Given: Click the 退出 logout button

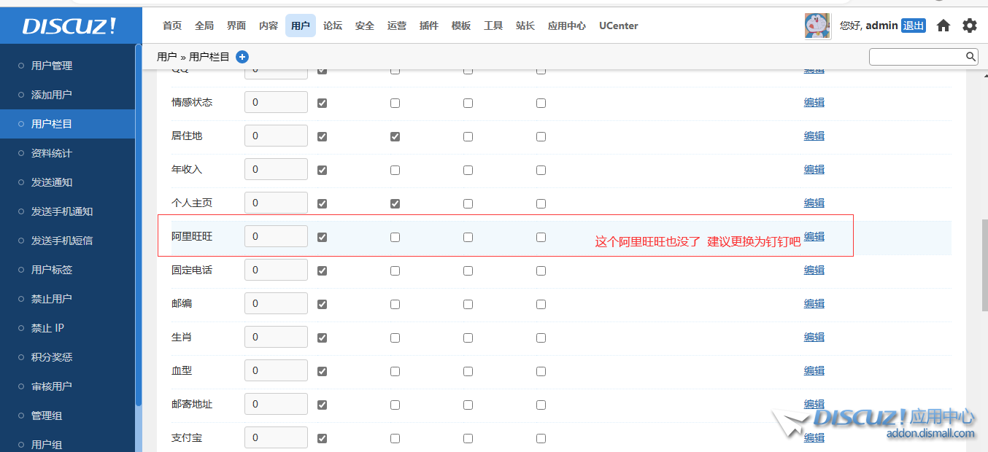Looking at the screenshot, I should 913,26.
